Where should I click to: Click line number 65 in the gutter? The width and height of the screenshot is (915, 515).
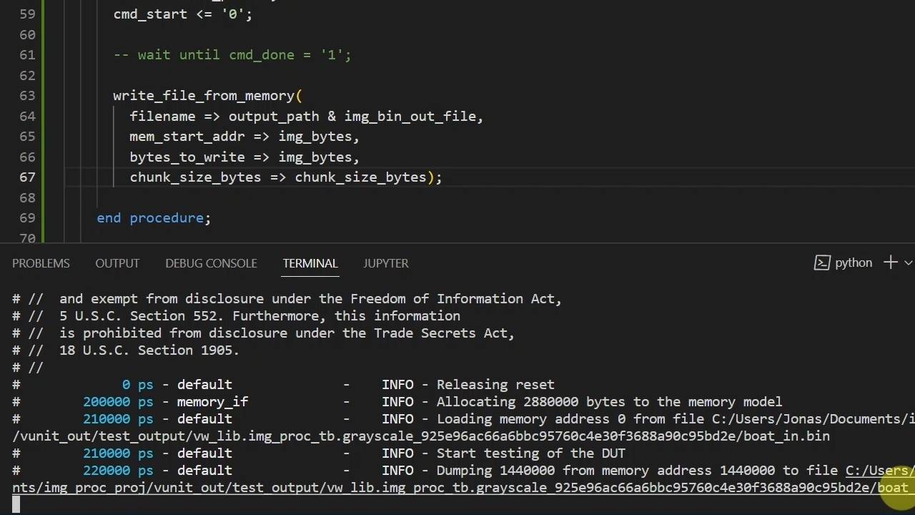27,137
